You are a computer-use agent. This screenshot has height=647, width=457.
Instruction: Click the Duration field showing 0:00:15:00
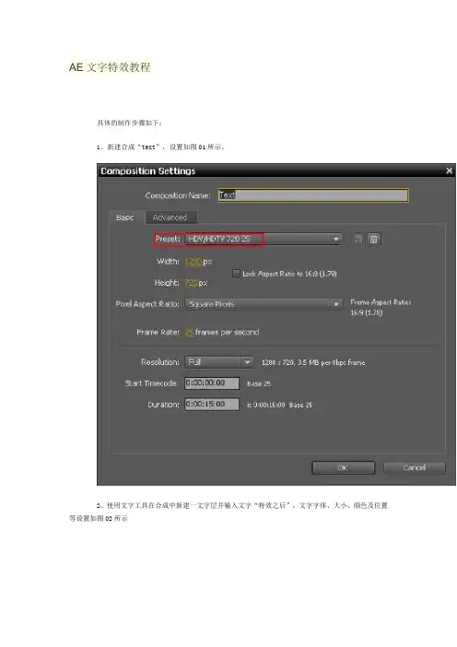click(212, 404)
